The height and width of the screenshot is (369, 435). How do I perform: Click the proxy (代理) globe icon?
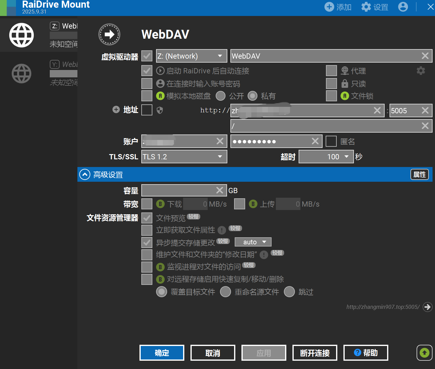[345, 71]
